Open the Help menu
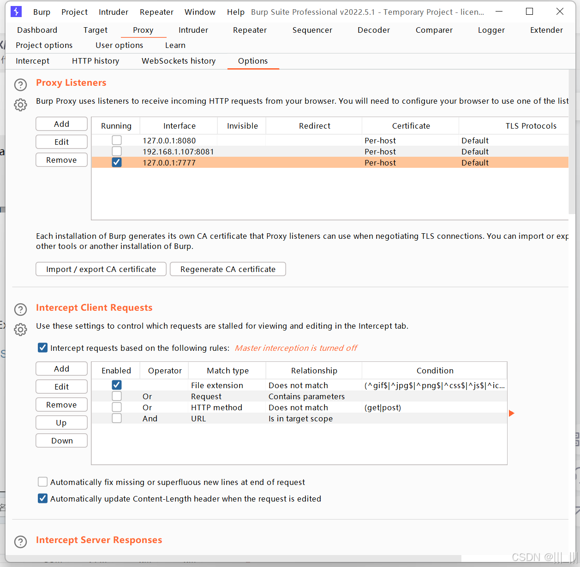This screenshot has width=580, height=567. pos(235,12)
